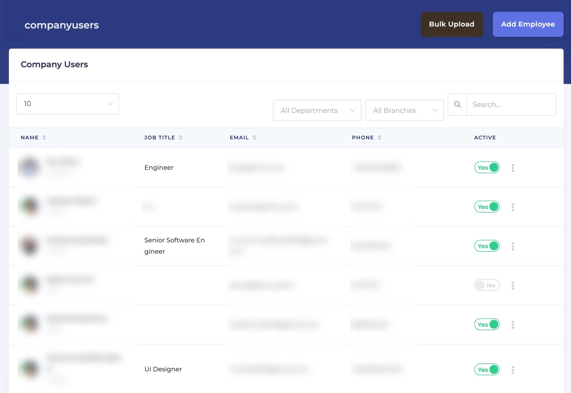Click the Ui Designer job title cell
This screenshot has height=393, width=571.
point(163,369)
